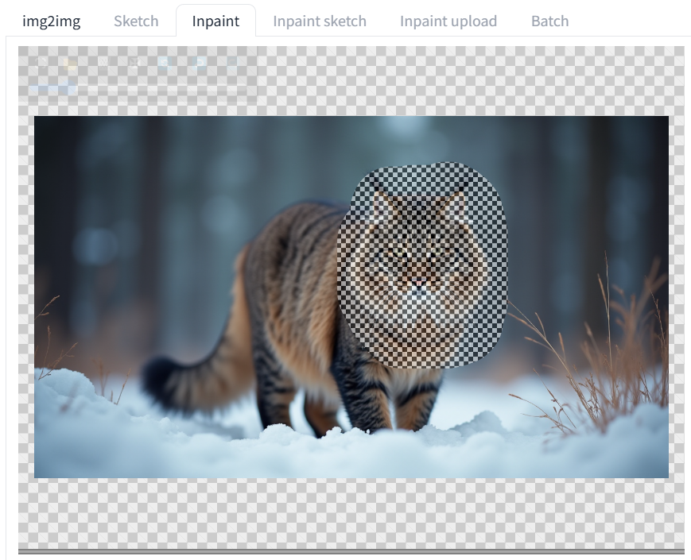Image resolution: width=691 pixels, height=560 pixels.
Task: Click the remove image trash icon
Action: (103, 64)
